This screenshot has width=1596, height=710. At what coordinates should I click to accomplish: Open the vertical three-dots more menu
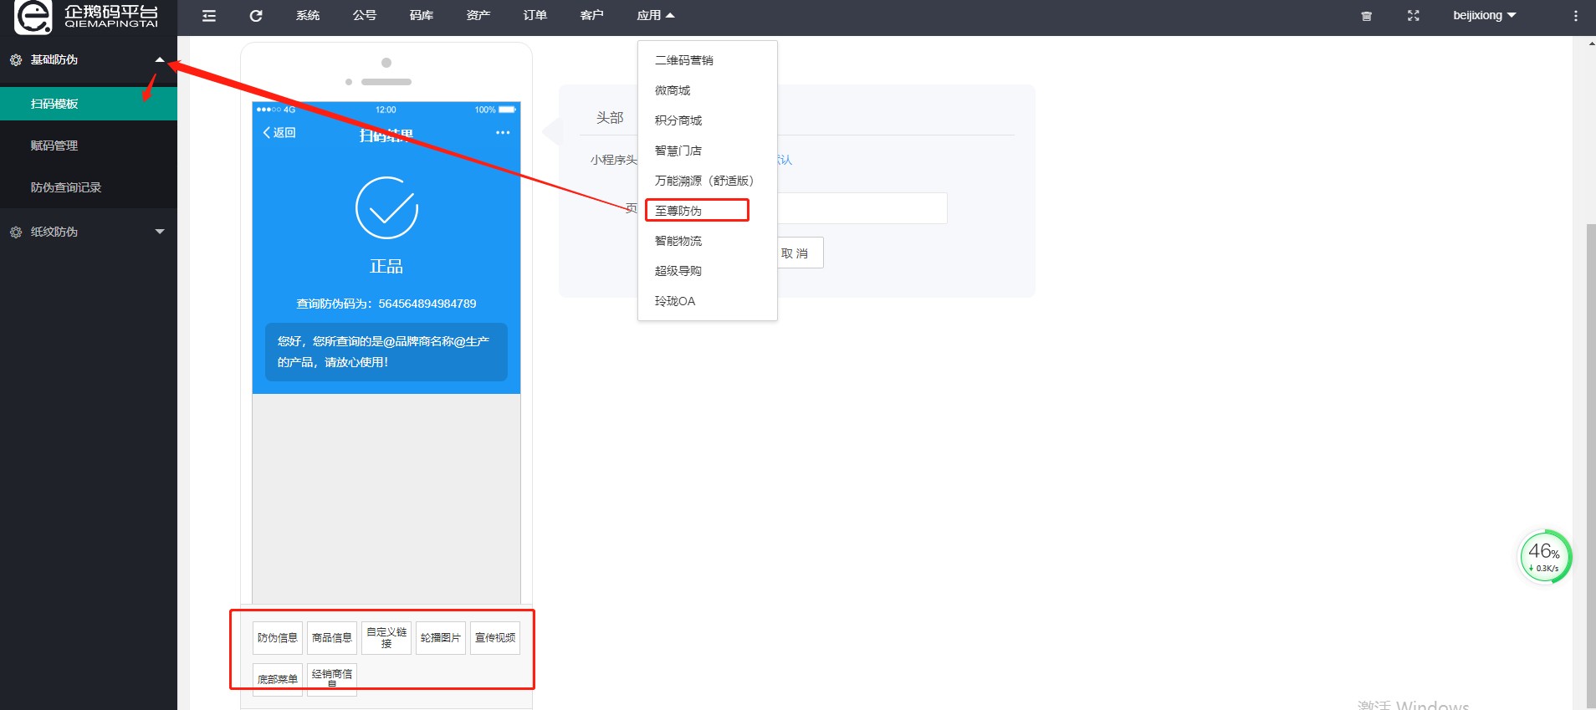1575,16
